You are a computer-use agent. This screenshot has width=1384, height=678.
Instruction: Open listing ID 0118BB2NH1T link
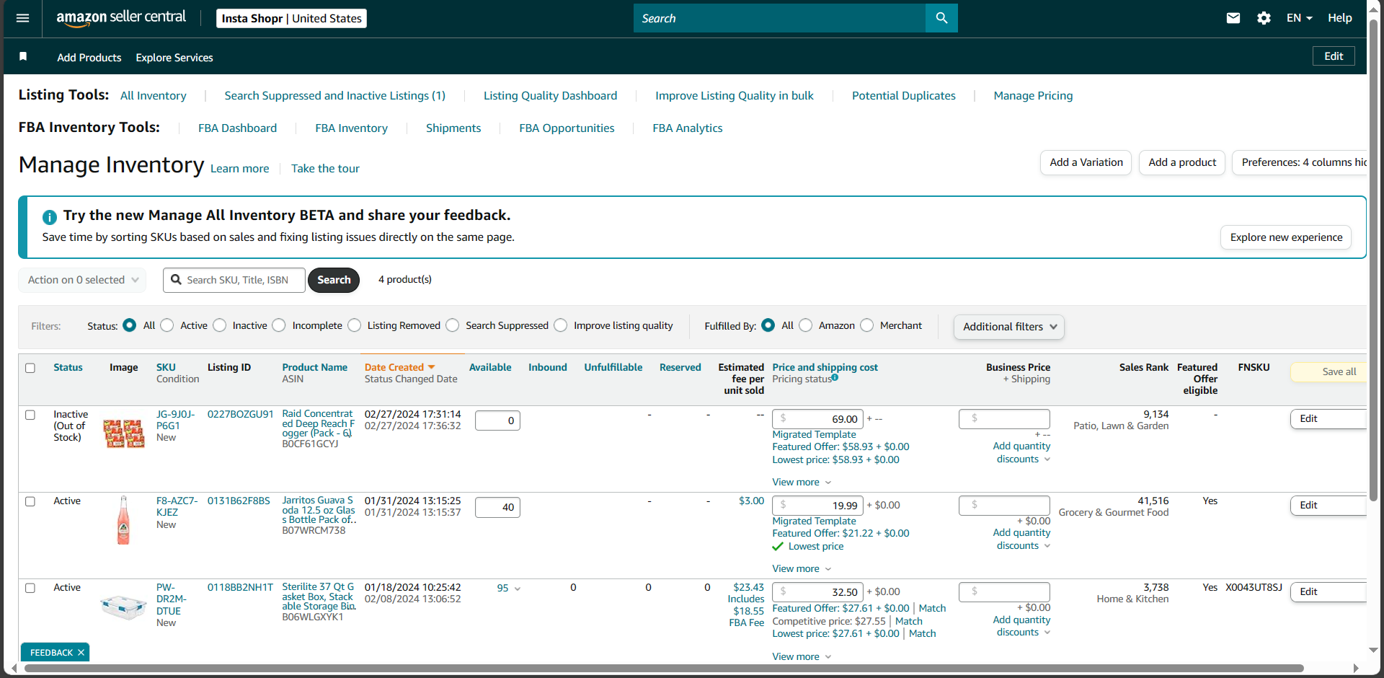tap(240, 588)
